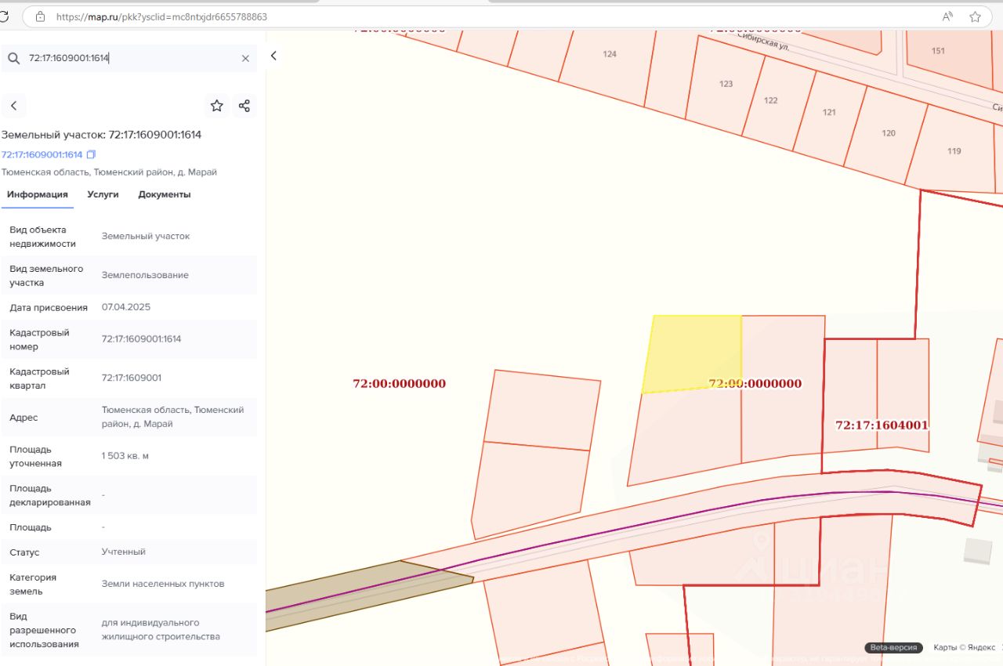Reload the browser page
The width and height of the screenshot is (1003, 666).
[x=5, y=16]
